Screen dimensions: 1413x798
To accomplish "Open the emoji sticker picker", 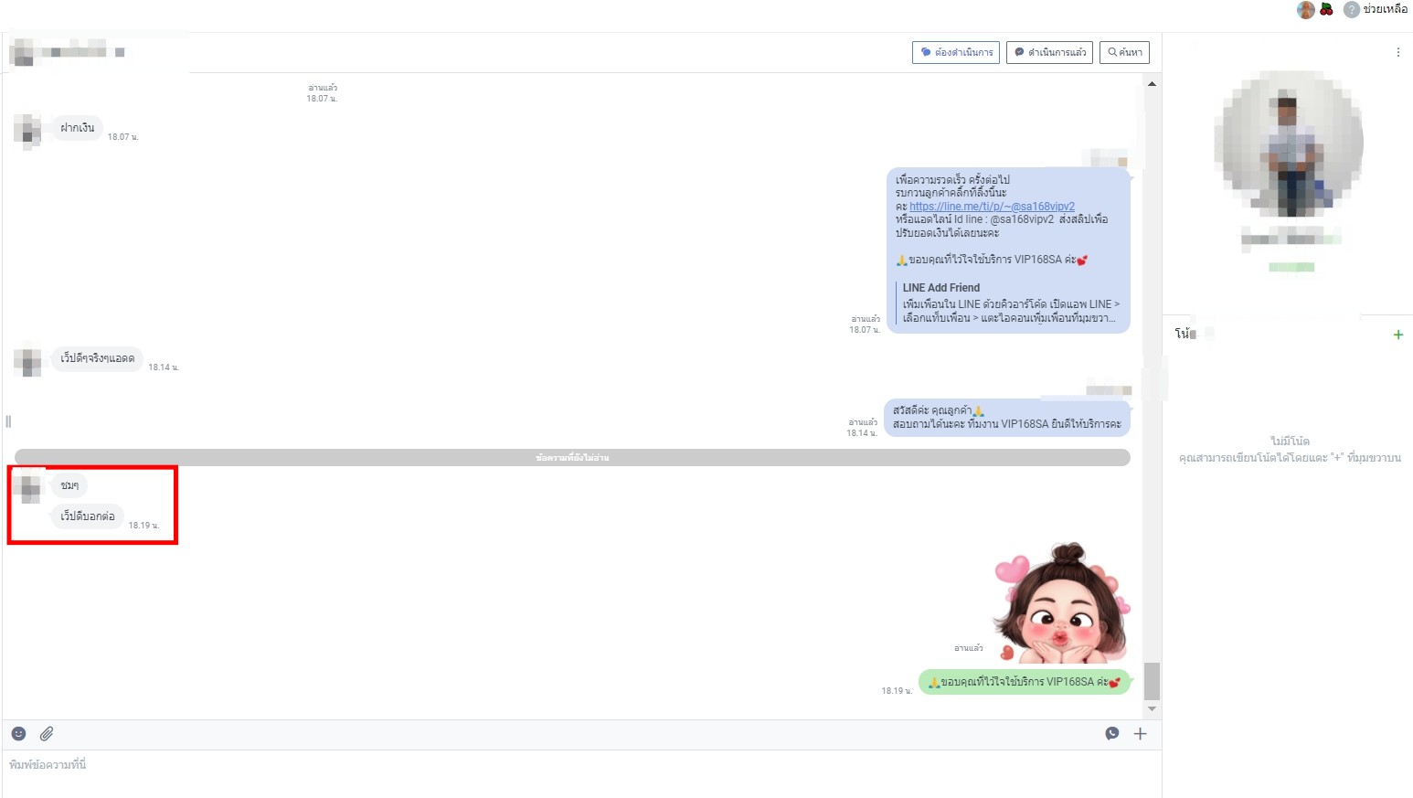I will 18,734.
